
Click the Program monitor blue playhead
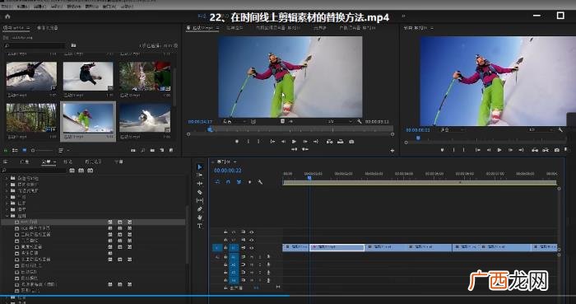(418, 138)
